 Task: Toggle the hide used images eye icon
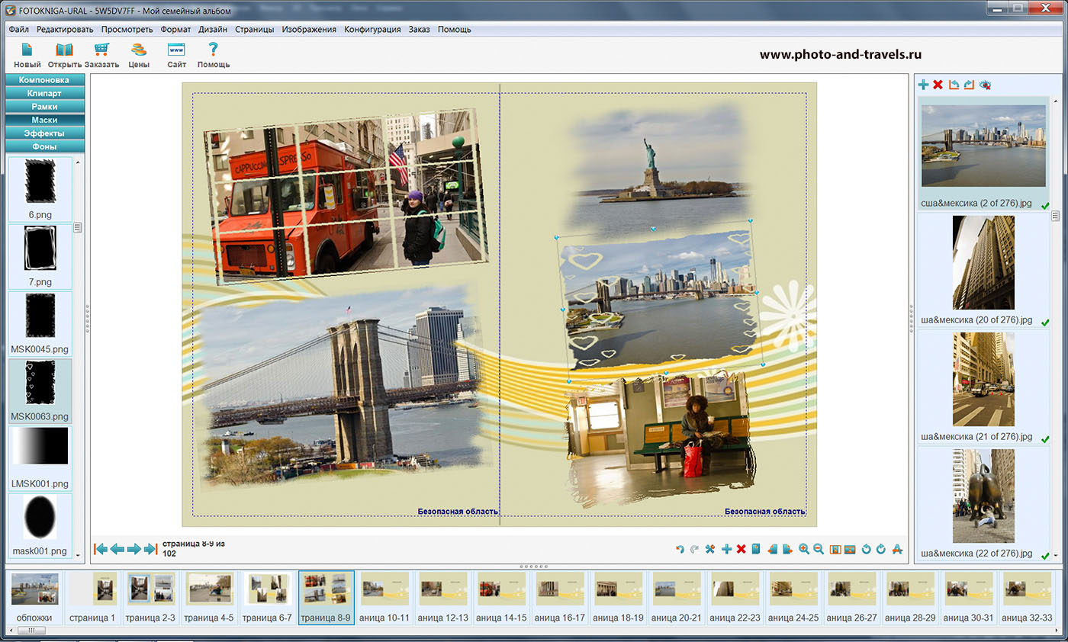pos(985,85)
